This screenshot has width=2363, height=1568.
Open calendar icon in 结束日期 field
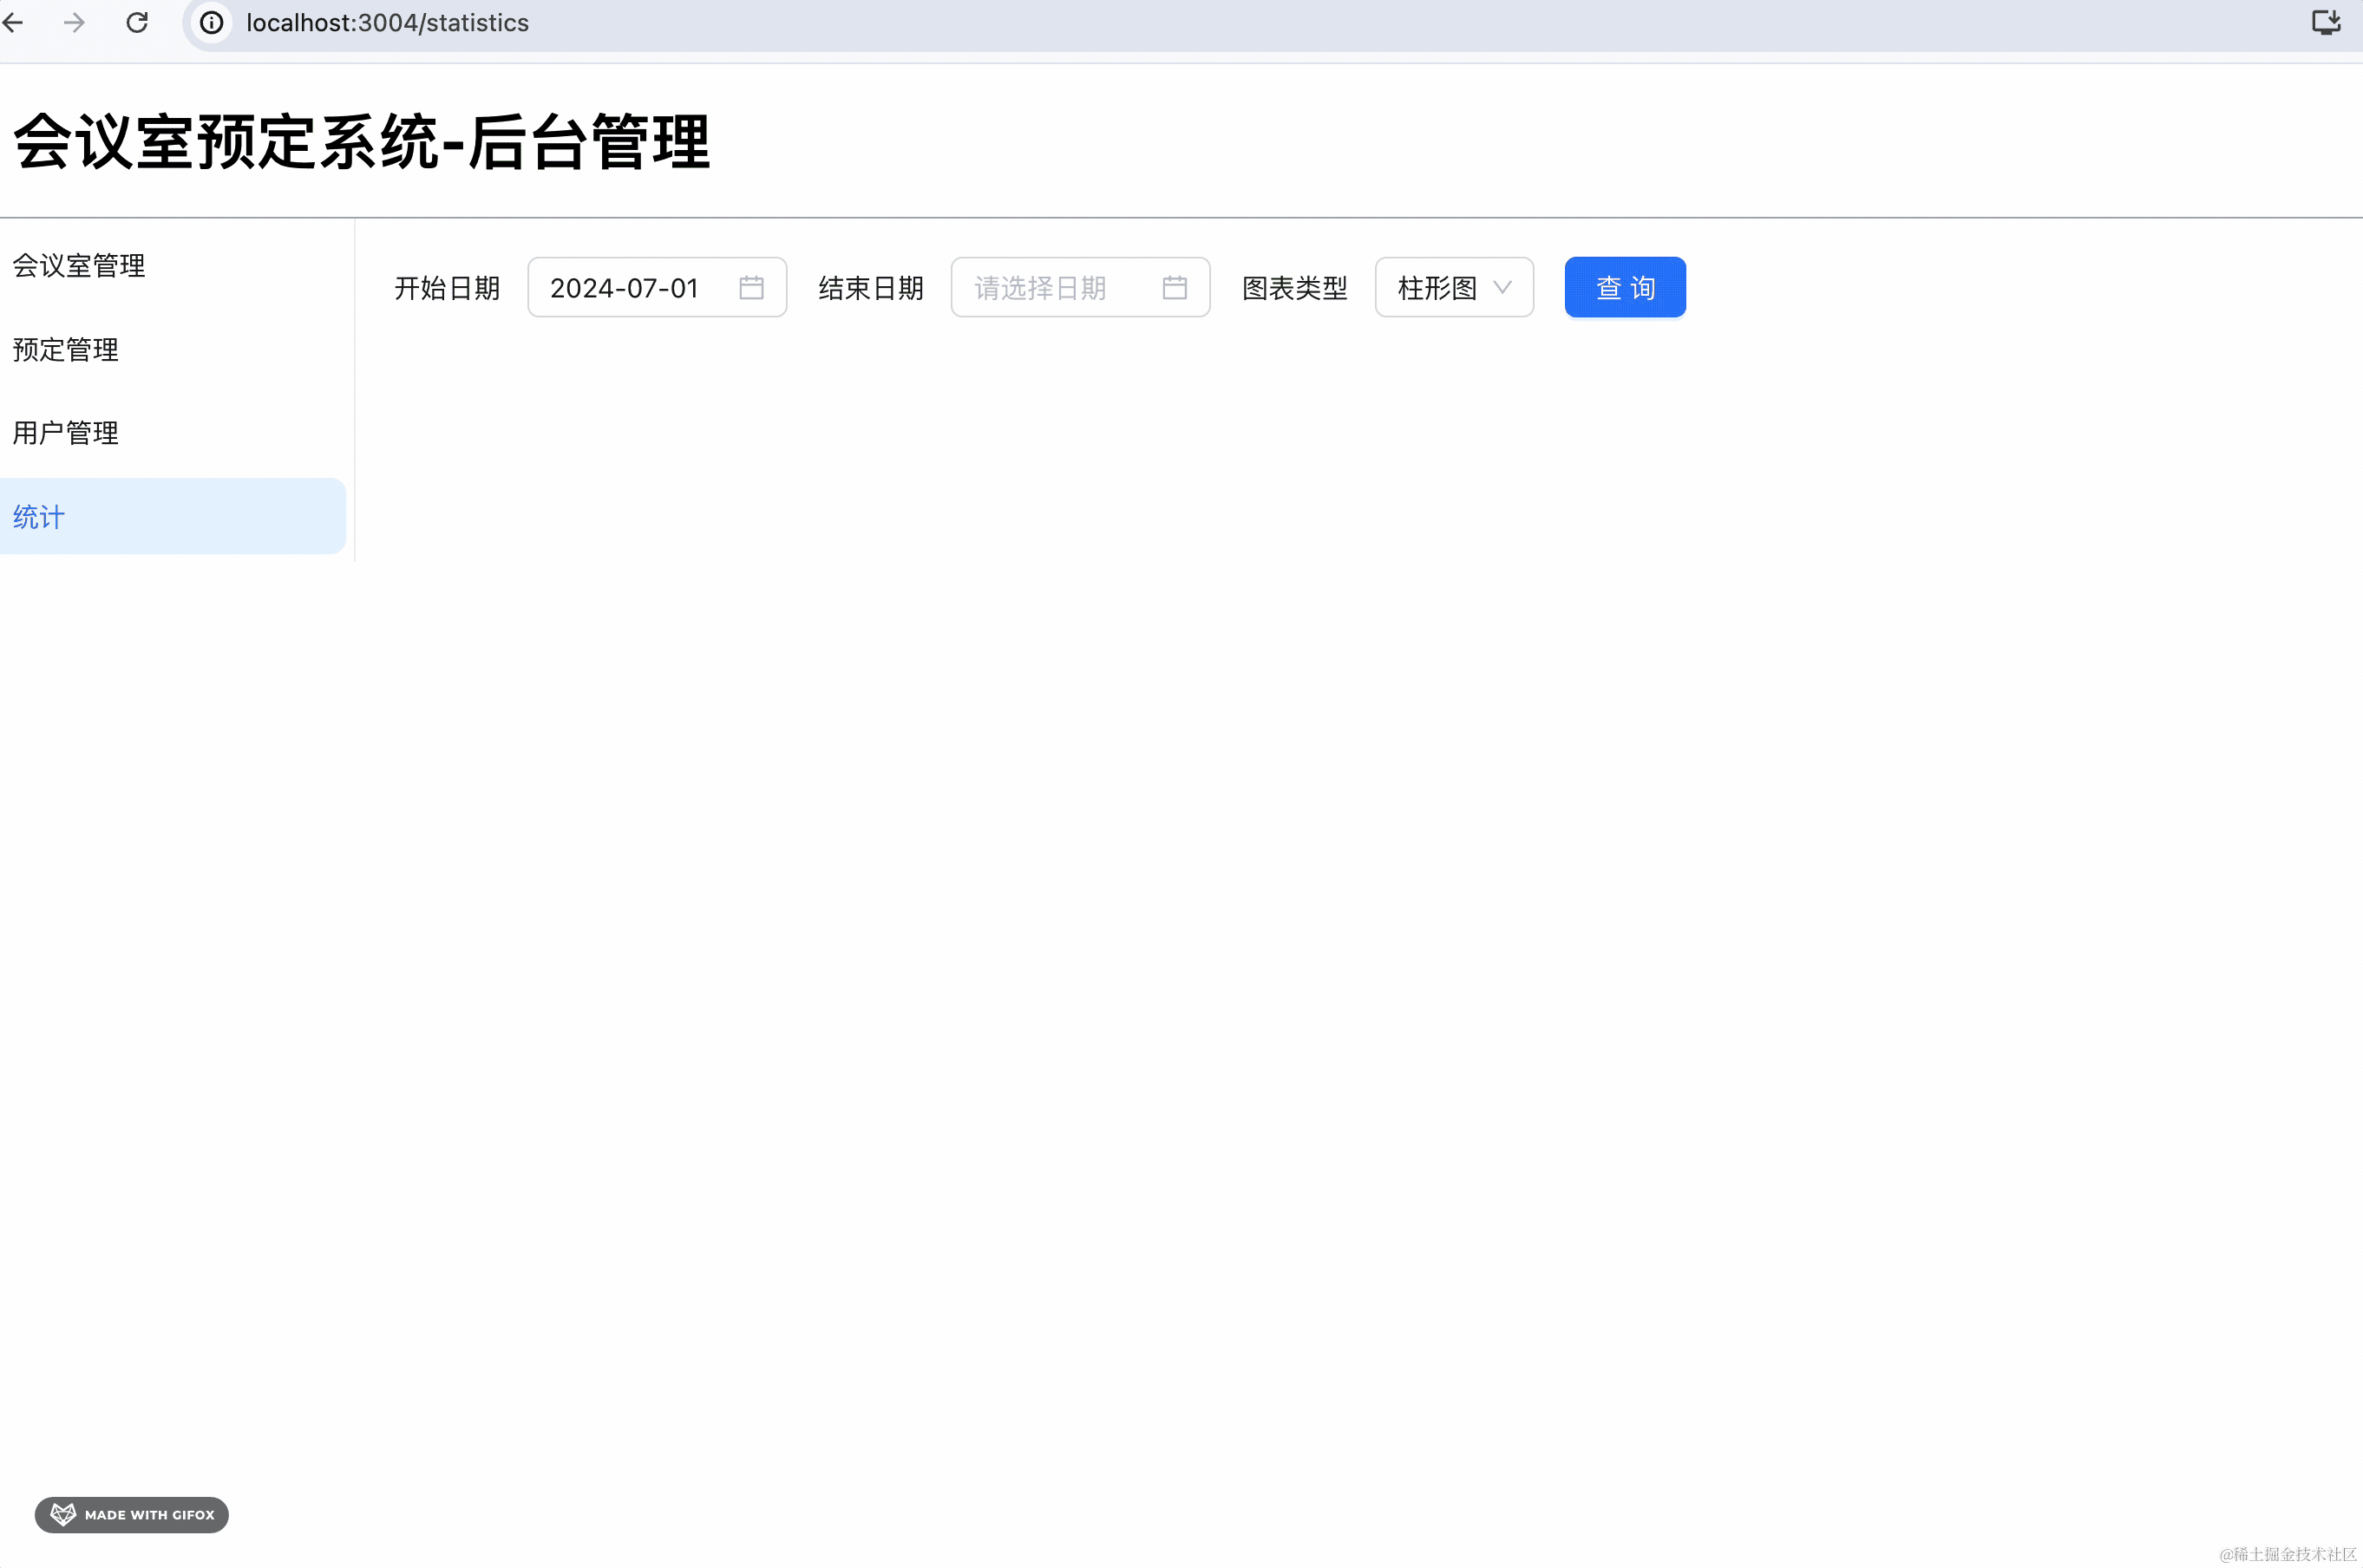(x=1174, y=288)
